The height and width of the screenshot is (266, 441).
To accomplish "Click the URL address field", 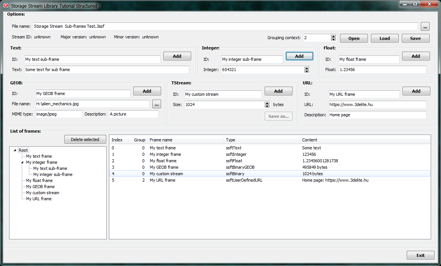I will click(x=377, y=104).
